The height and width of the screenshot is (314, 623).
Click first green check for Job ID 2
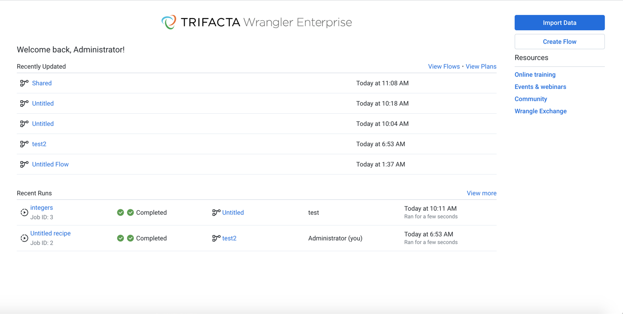coord(120,238)
